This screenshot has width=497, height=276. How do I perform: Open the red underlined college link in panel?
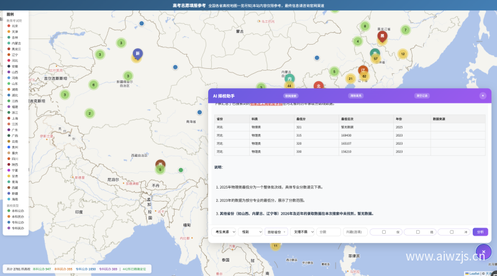[267, 104]
